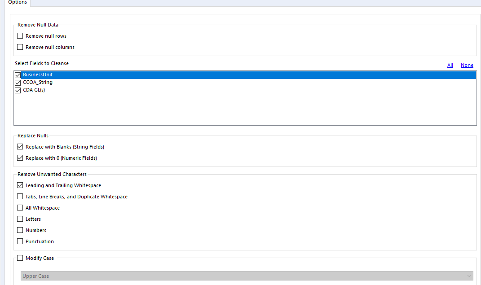481x285 pixels.
Task: Disable Leading and Trailing Whitespace removal
Action: [x=20, y=185]
